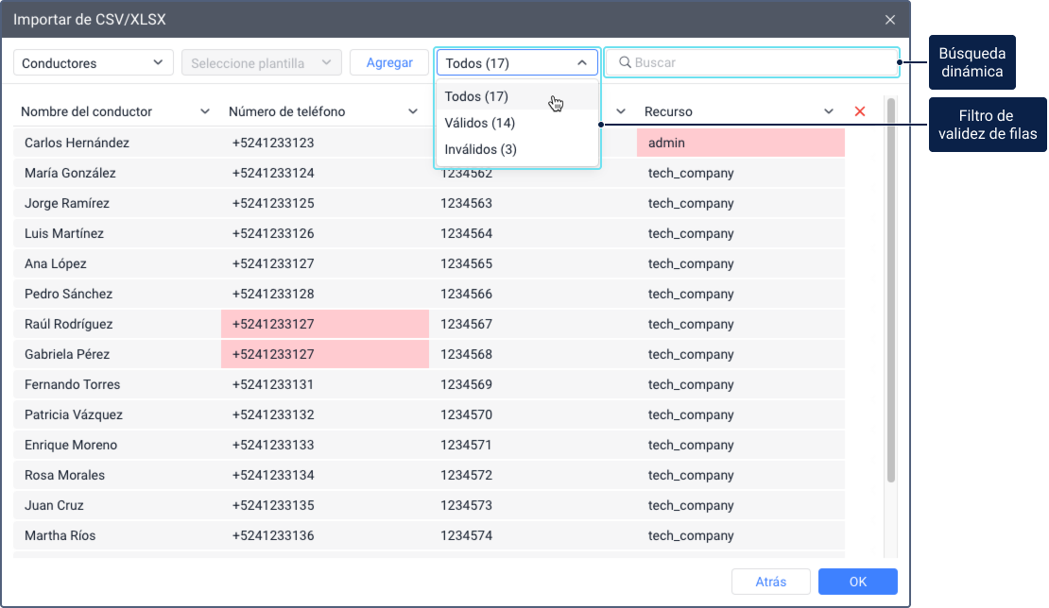1049x608 pixels.
Task: Click the magnifier icon in search field
Action: coord(625,63)
